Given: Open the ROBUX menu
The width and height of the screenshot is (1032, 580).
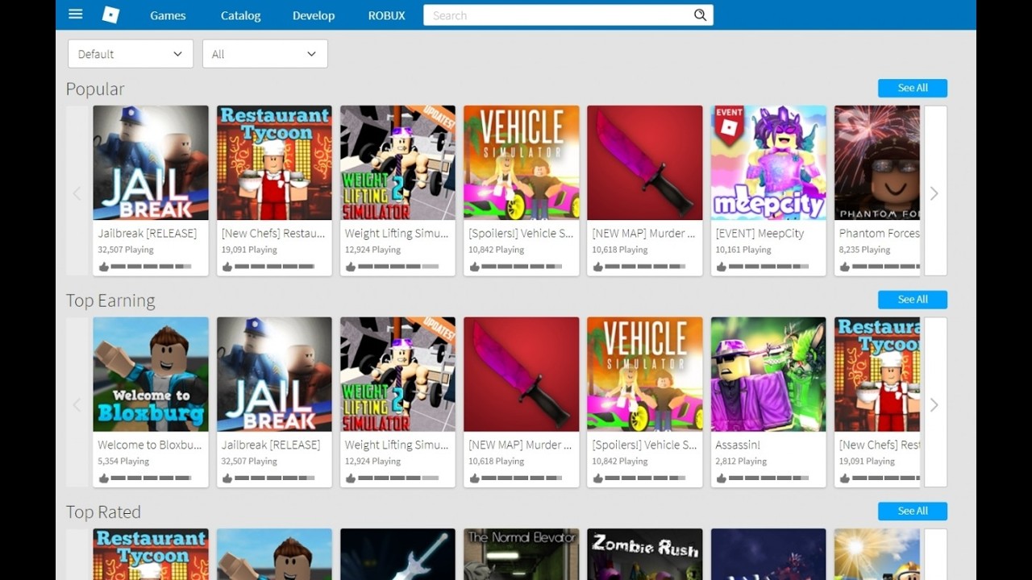Looking at the screenshot, I should [387, 15].
